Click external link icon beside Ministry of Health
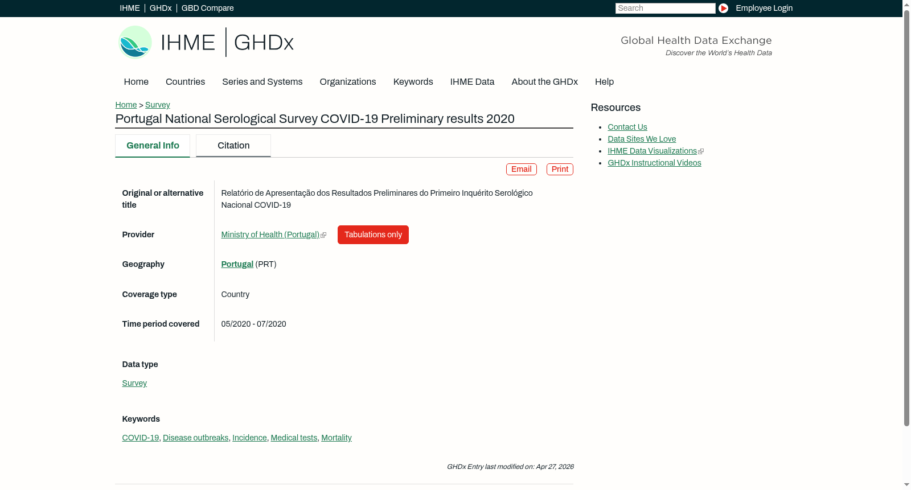This screenshot has height=490, width=911. click(x=323, y=235)
